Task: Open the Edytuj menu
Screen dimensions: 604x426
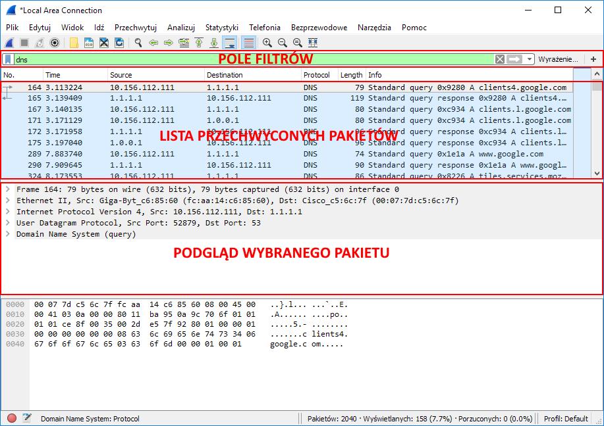Action: point(40,28)
